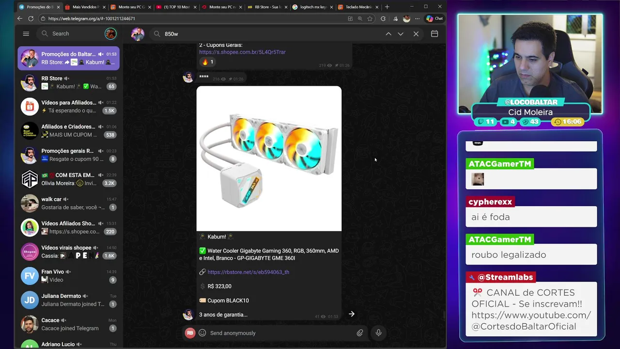
Task: Open Promoções gerais R... chat
Action: [69, 155]
